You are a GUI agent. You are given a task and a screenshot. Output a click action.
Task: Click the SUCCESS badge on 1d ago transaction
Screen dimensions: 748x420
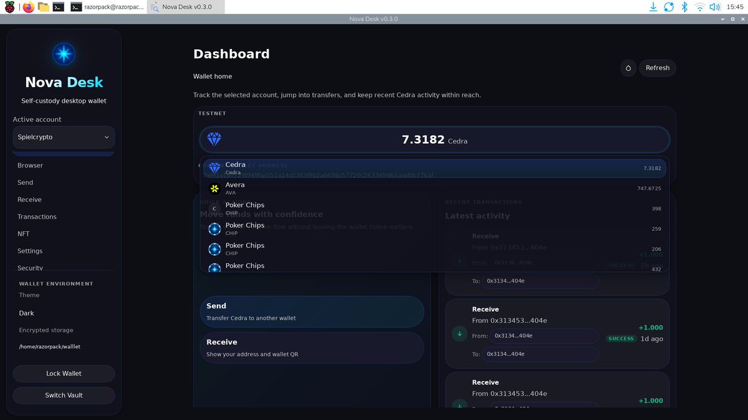621,338
